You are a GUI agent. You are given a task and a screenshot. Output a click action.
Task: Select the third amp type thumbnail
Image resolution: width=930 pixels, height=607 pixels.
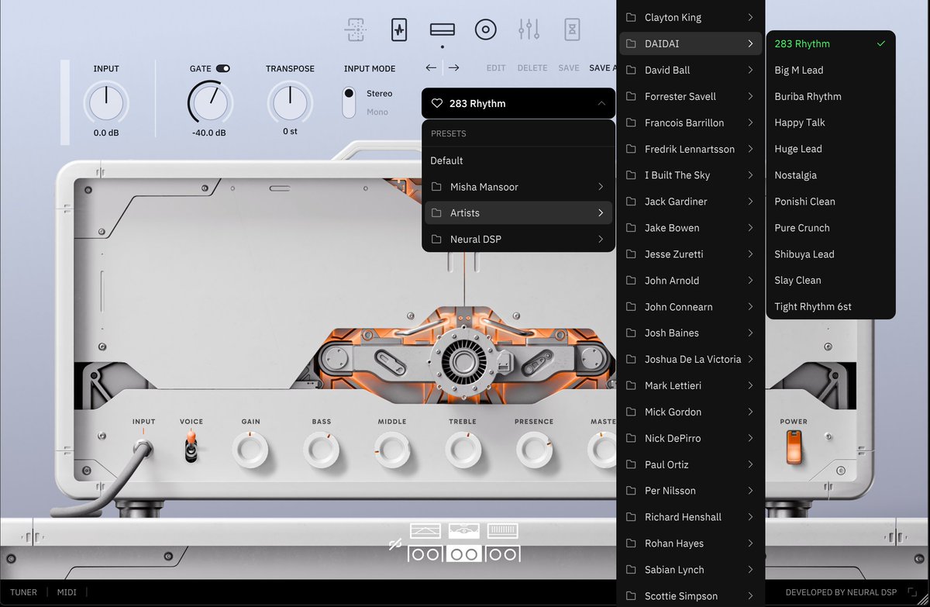(x=503, y=531)
